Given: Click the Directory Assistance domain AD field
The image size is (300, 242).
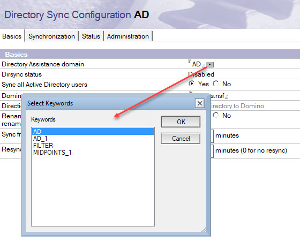Looking at the screenshot, I should (x=196, y=64).
